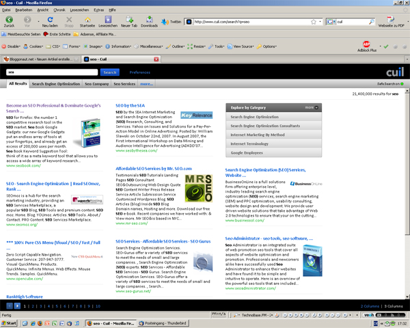The width and height of the screenshot is (410, 328).
Task: Open the MR SEO logo thumbnail
Action: (x=199, y=189)
